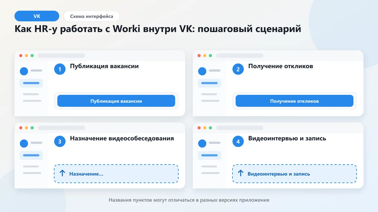Select the round avatar in the Видеоинтервью и запись window sidebar

(x=202, y=144)
